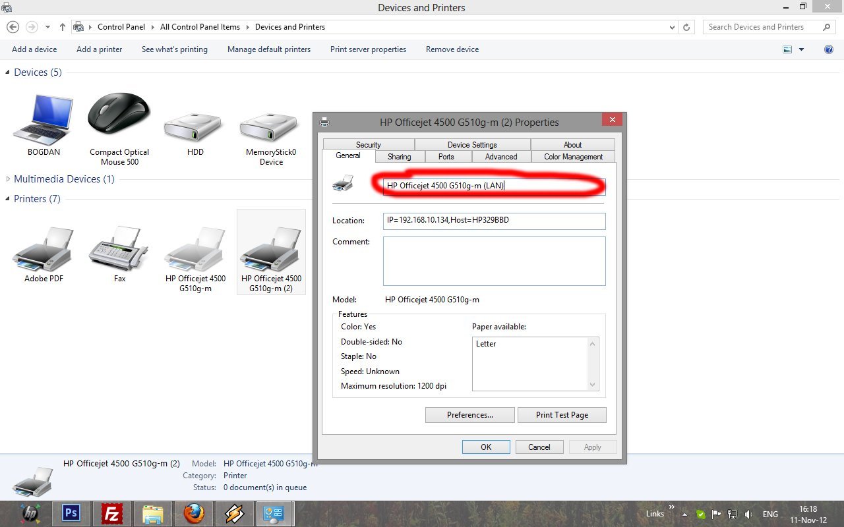The height and width of the screenshot is (527, 844).
Task: Open Photoshop from the taskbar
Action: [x=71, y=514]
